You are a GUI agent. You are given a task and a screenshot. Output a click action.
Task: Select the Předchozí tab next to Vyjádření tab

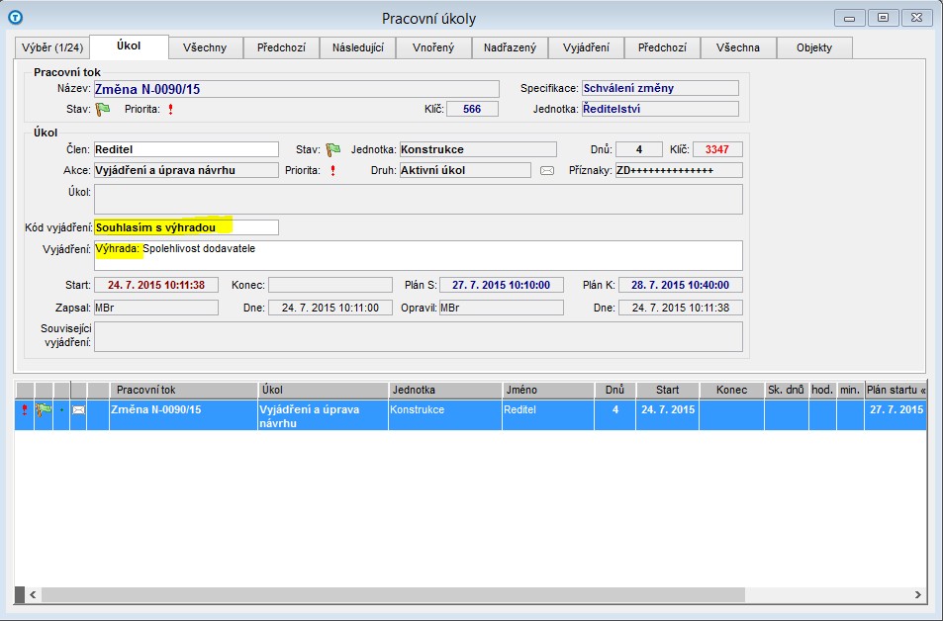(x=662, y=47)
